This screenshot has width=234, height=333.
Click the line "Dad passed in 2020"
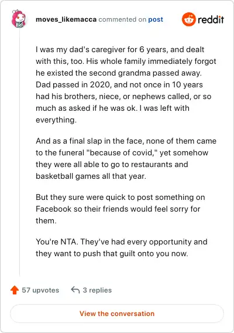click(x=119, y=85)
